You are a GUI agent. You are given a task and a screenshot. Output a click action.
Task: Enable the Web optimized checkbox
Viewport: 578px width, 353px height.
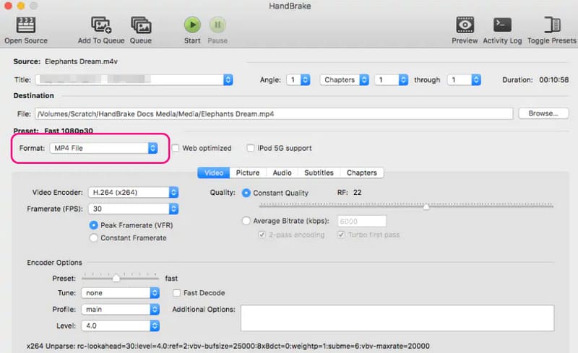tap(176, 148)
